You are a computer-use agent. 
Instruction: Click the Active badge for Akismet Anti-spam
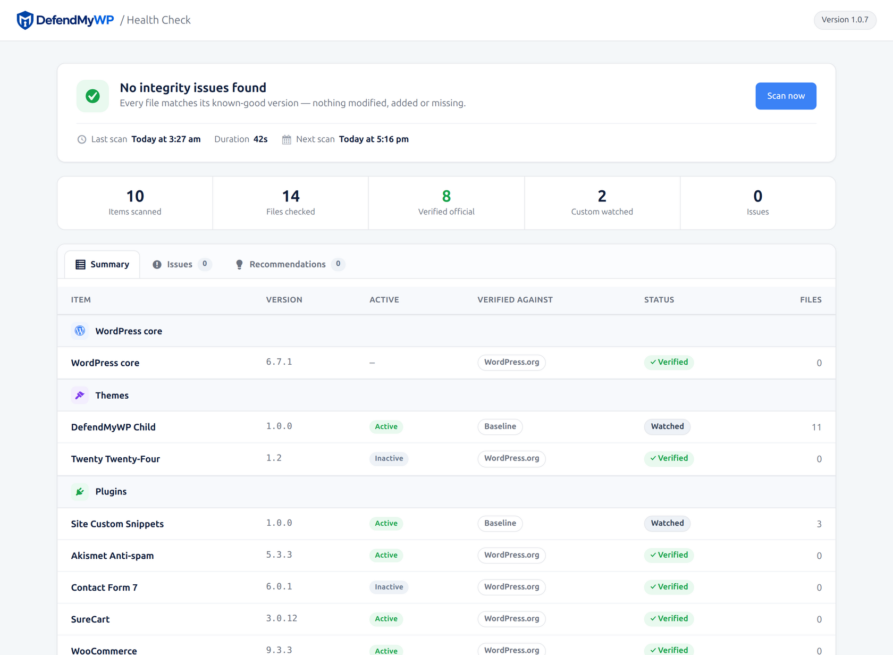(386, 555)
